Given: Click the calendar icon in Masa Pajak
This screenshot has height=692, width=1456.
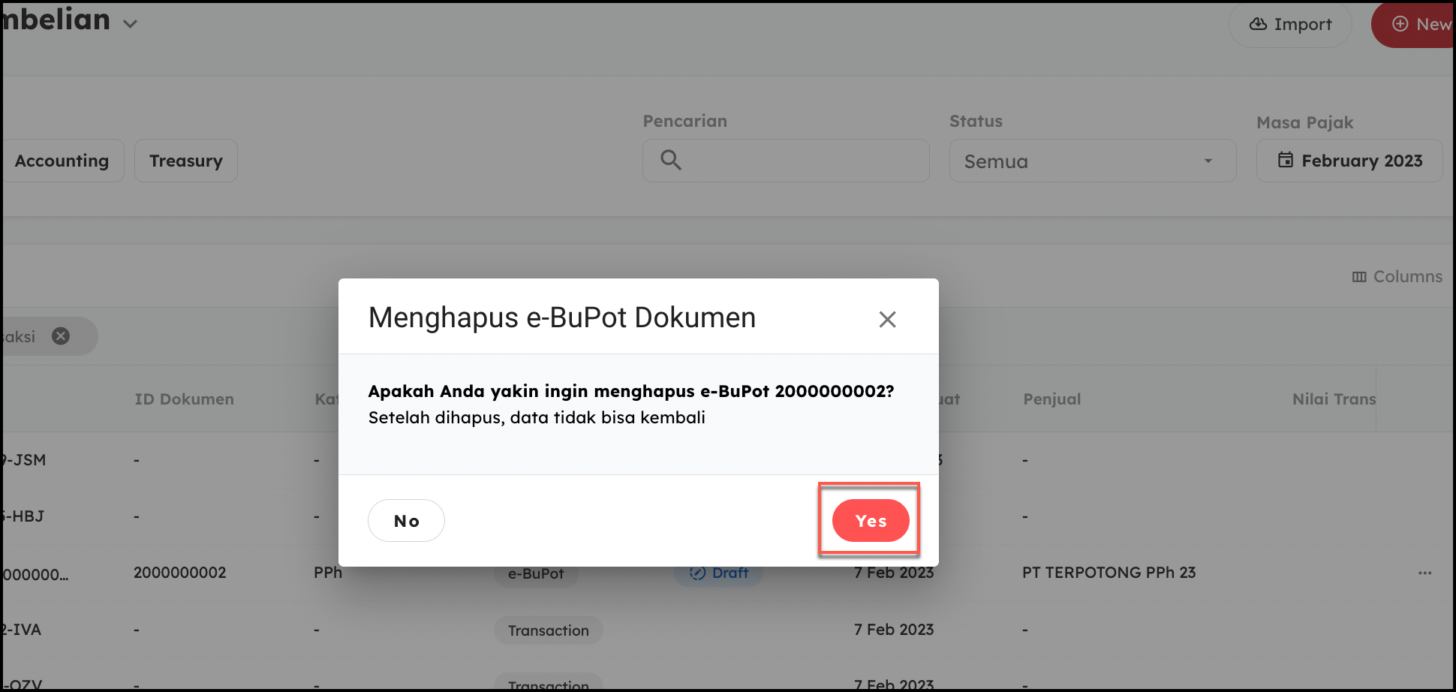Looking at the screenshot, I should tap(1286, 161).
